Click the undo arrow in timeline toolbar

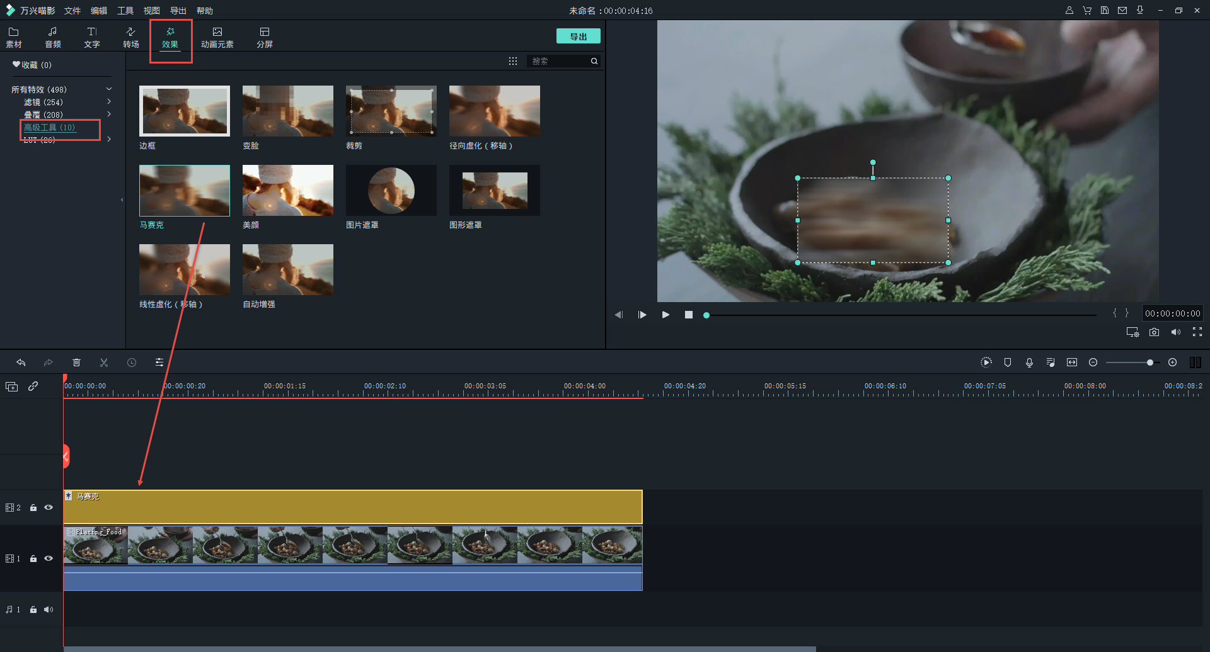pos(21,363)
